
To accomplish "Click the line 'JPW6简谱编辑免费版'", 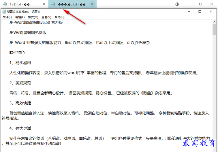I will tap(28, 32).
